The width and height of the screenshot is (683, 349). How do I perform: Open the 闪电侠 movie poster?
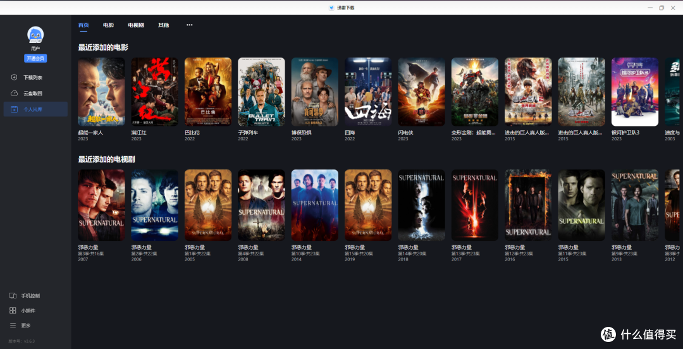[x=421, y=92]
